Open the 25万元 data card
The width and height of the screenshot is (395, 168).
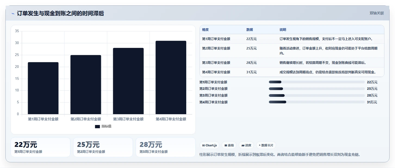103,147
